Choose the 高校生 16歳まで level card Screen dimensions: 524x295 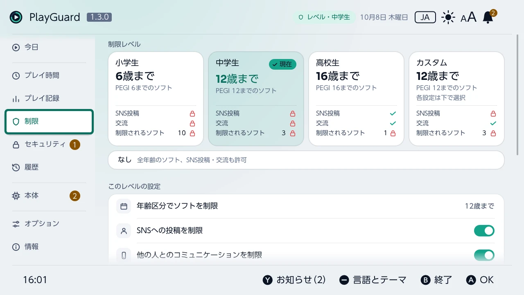[x=356, y=99]
